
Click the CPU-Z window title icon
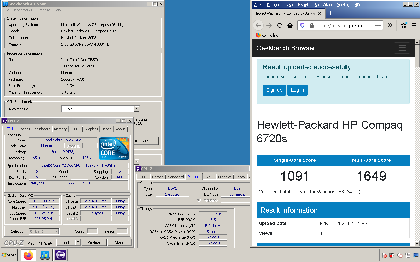5,121
